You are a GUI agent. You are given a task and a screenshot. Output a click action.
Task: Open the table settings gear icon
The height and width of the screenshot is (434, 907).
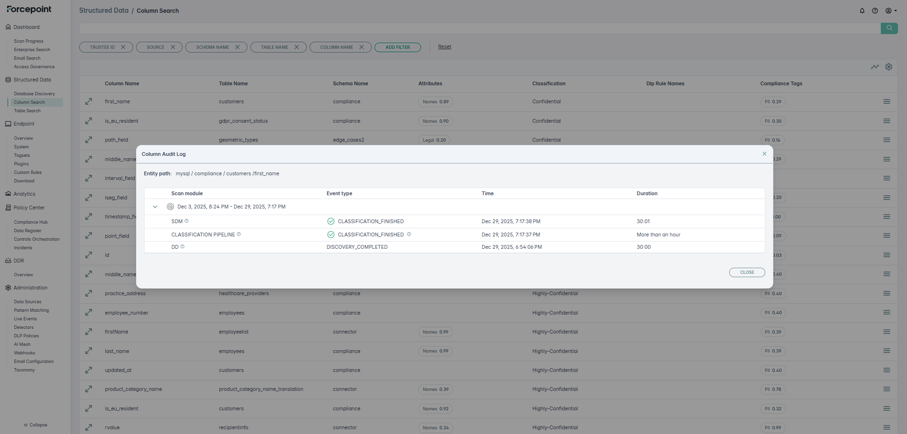(889, 67)
